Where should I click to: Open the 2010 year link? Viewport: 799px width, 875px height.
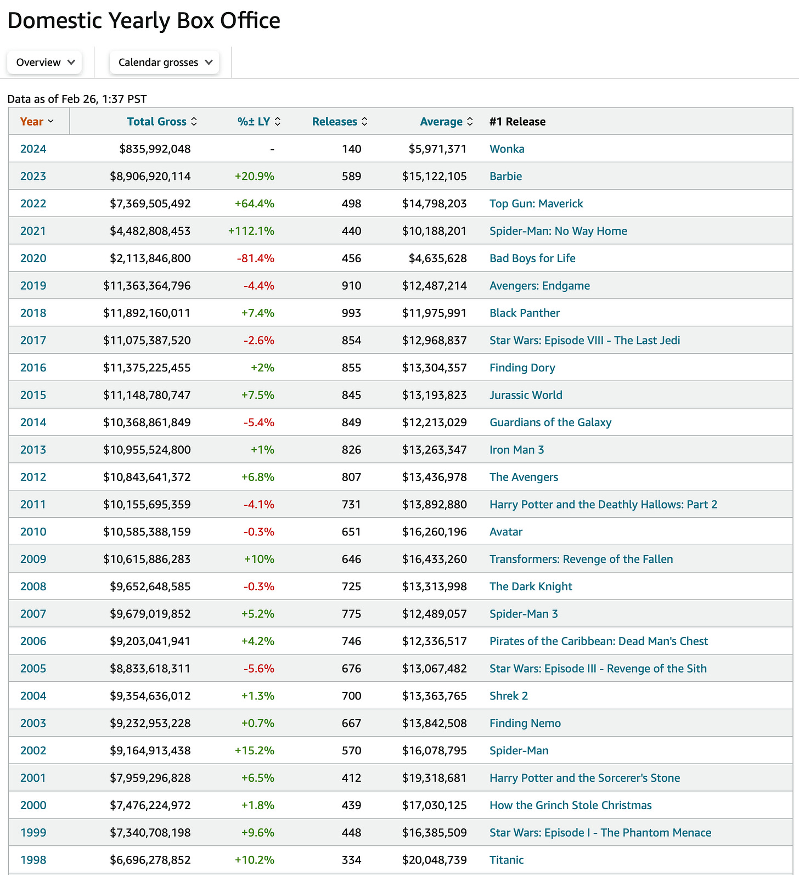point(33,532)
